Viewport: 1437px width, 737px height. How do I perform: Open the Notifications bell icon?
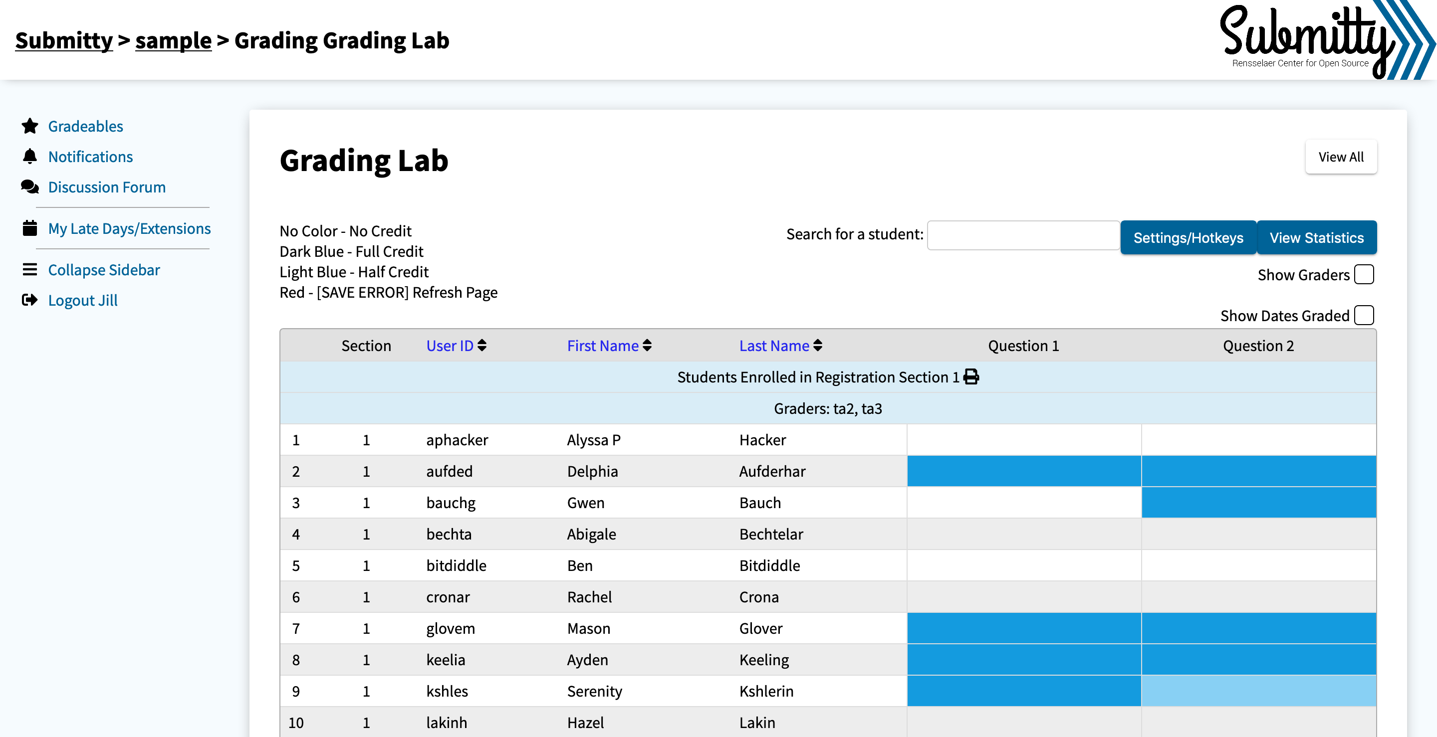tap(29, 157)
